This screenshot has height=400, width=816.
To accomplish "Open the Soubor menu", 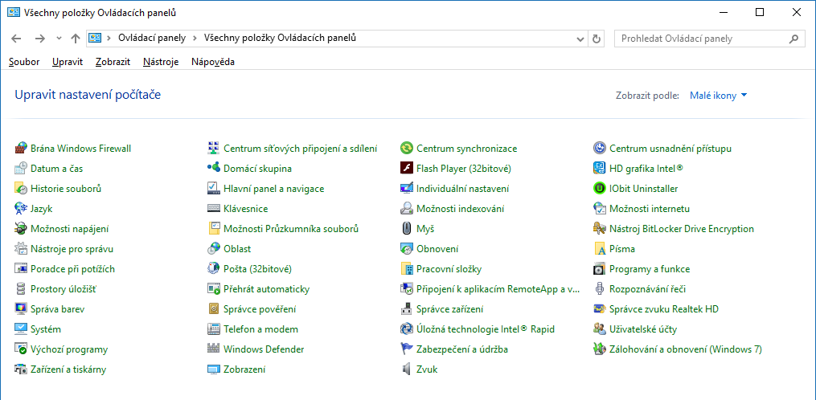I will click(x=24, y=62).
